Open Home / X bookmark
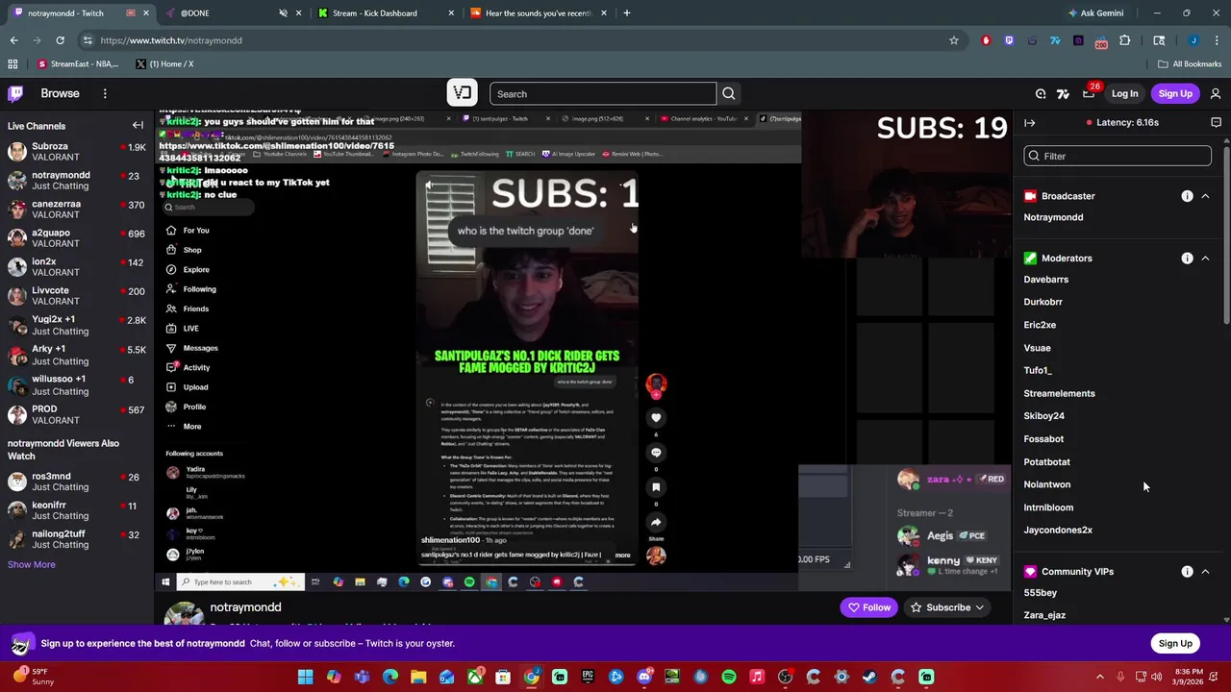 (x=164, y=63)
